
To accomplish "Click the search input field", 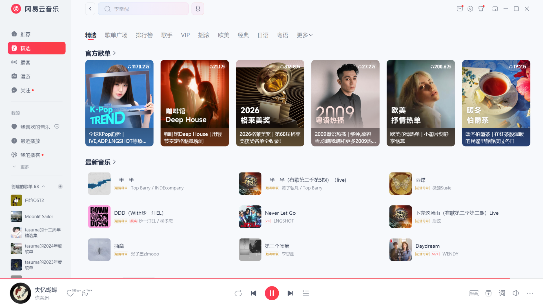I will (x=143, y=9).
